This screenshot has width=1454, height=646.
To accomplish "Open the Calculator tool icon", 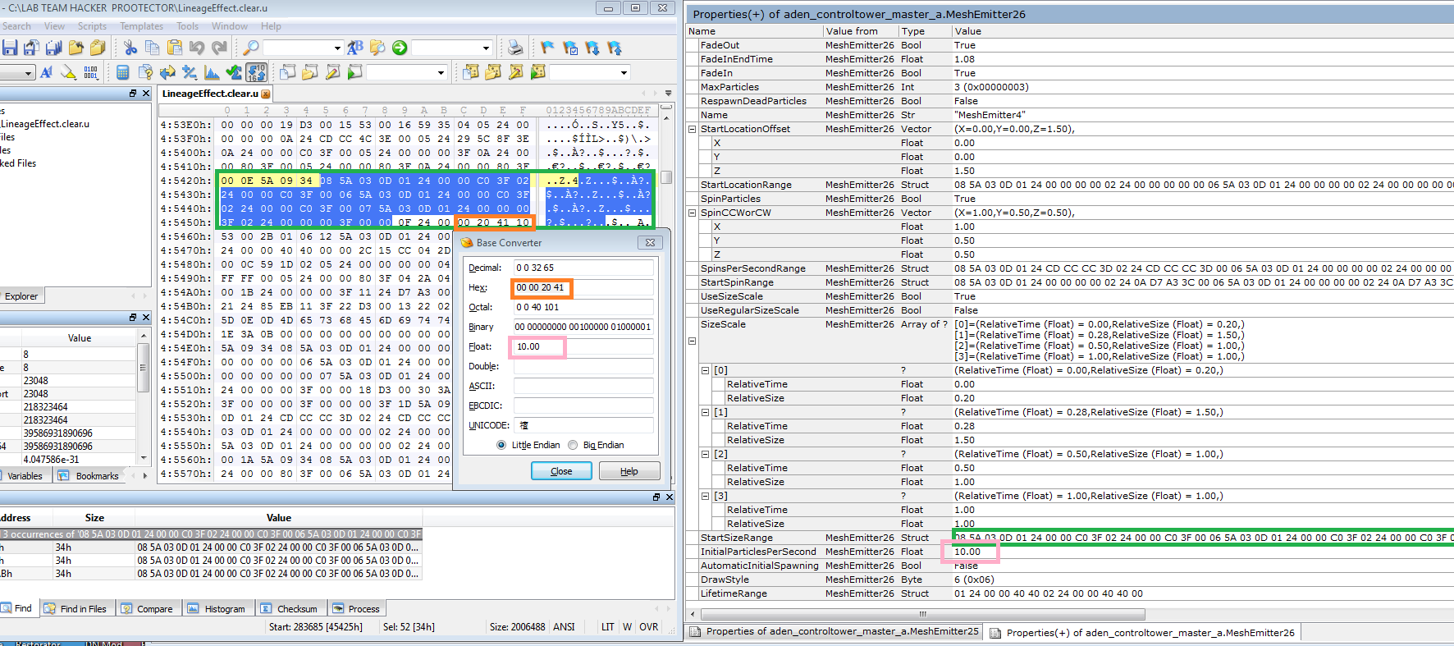I will [x=123, y=72].
